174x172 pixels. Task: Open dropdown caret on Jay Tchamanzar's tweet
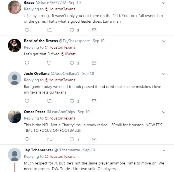pyautogui.click(x=164, y=150)
